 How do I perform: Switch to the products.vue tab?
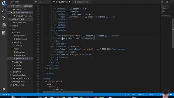pos(61,2)
